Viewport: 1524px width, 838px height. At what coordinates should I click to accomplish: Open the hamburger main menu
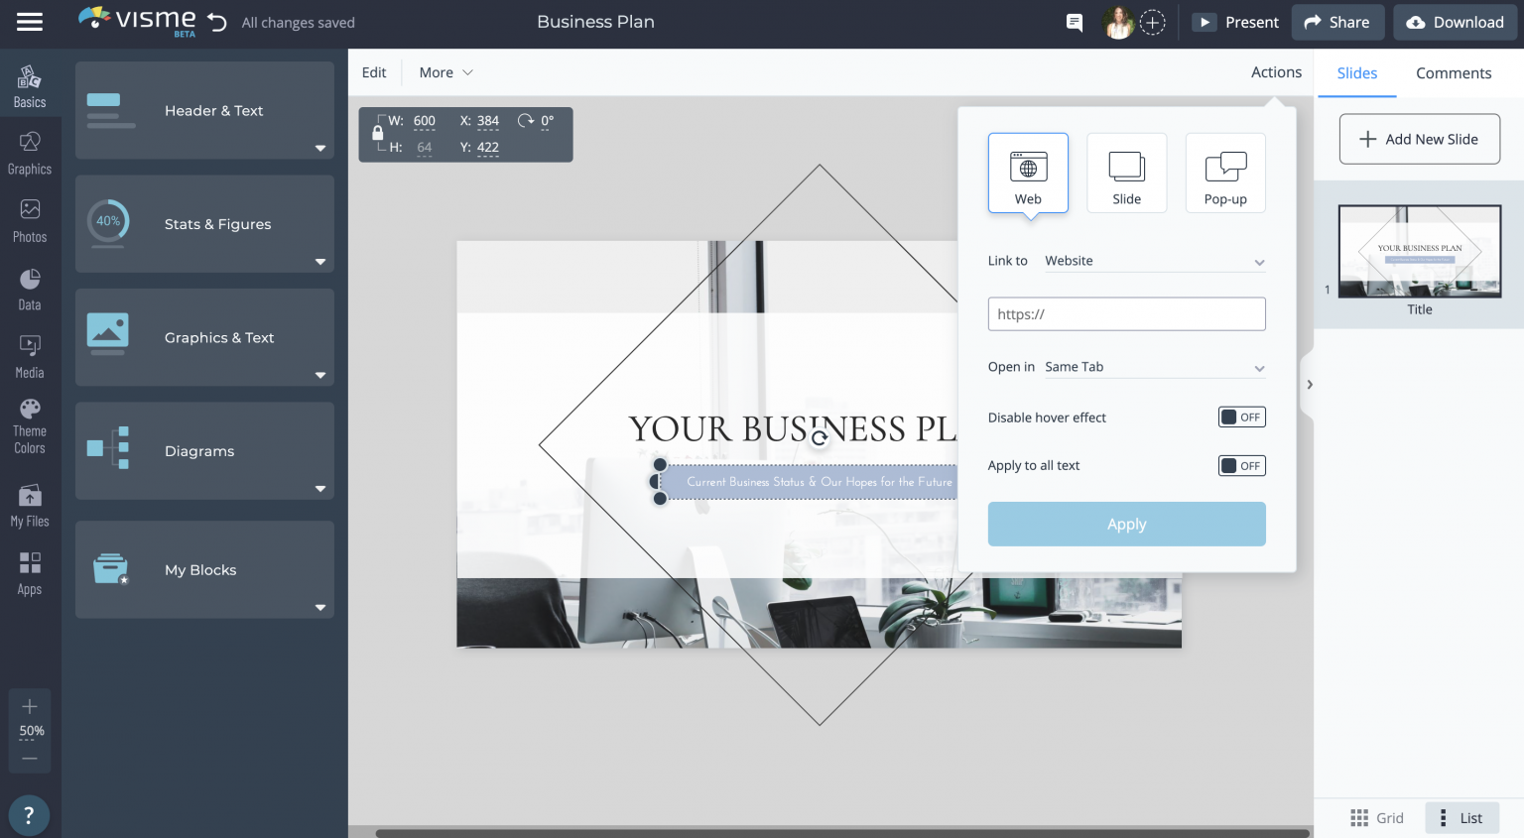coord(30,22)
